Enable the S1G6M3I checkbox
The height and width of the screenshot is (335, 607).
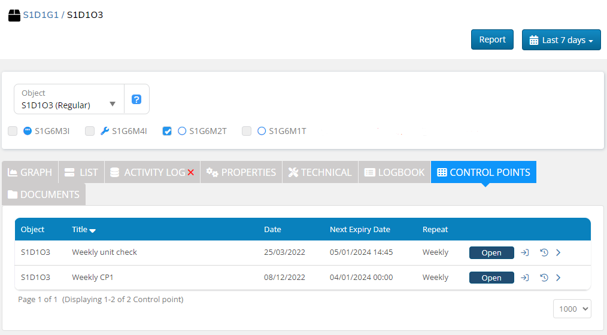[13, 131]
